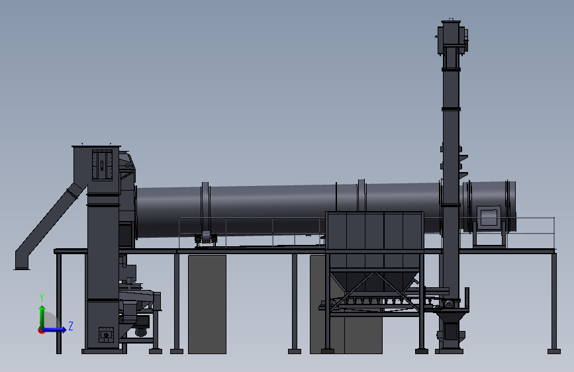The width and height of the screenshot is (574, 372).
Task: Select the square window on the drum discharge hood
Action: pos(489,218)
